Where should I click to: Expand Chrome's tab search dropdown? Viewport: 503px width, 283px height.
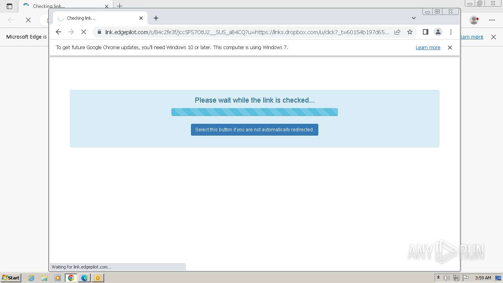[x=413, y=18]
